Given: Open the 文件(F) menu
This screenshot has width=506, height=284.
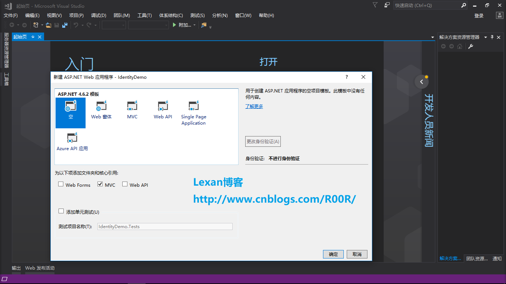Looking at the screenshot, I should pyautogui.click(x=11, y=16).
